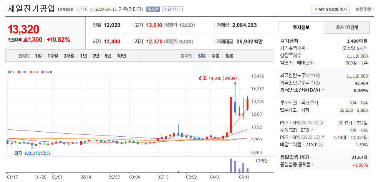
Task: Switch to the 호가10단계 tab
Action: pyautogui.click(x=347, y=27)
